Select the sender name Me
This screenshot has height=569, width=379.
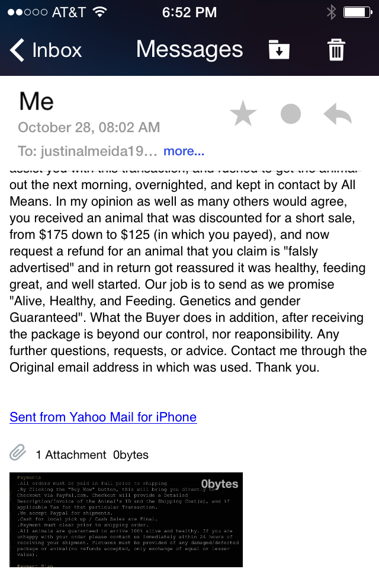36,101
